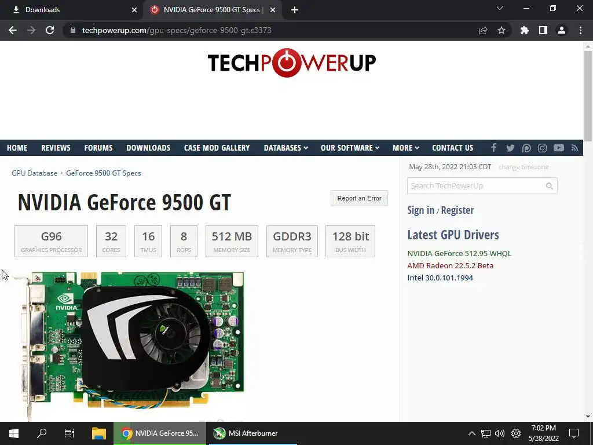The image size is (593, 445).
Task: Click the 16 TMUs spec box
Action: tap(148, 242)
